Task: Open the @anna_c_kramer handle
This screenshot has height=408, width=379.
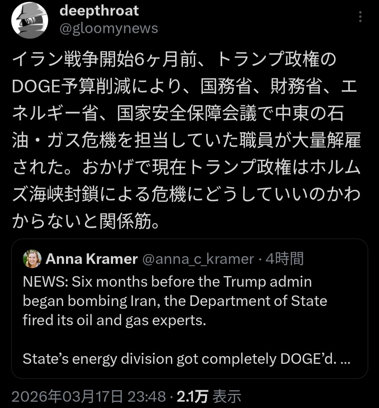Action: coord(198,259)
